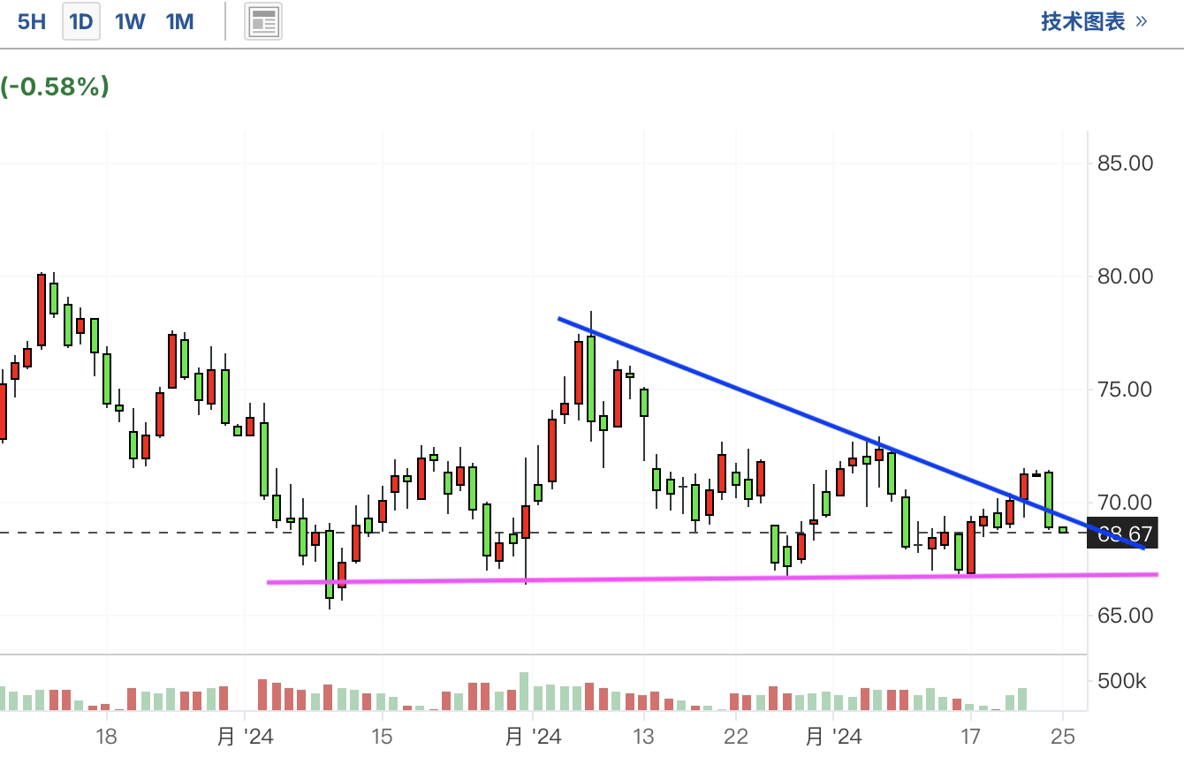The height and width of the screenshot is (772, 1184).
Task: Click the 80.00 price axis label
Action: tap(1125, 276)
